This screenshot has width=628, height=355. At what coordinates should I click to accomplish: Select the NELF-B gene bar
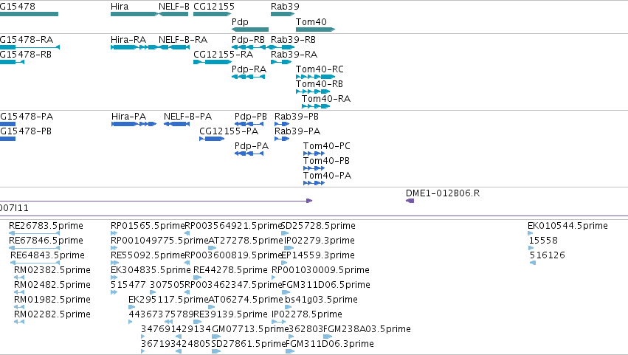tap(173, 14)
